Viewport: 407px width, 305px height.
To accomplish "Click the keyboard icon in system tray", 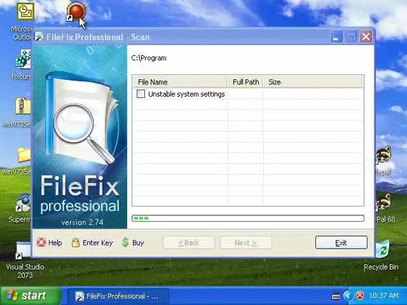I will tap(336, 296).
